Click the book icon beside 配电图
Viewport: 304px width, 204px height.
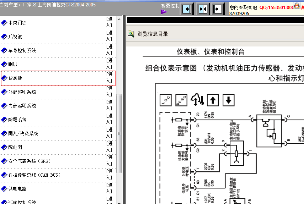[4, 147]
